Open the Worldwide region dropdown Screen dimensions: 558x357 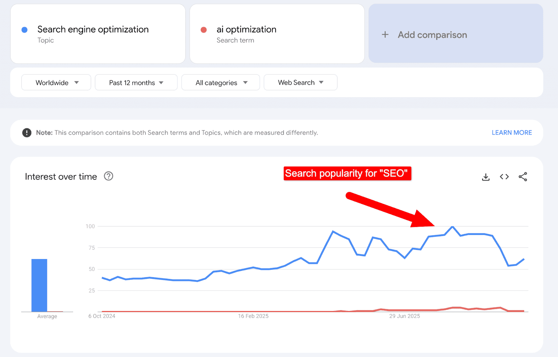(x=56, y=83)
